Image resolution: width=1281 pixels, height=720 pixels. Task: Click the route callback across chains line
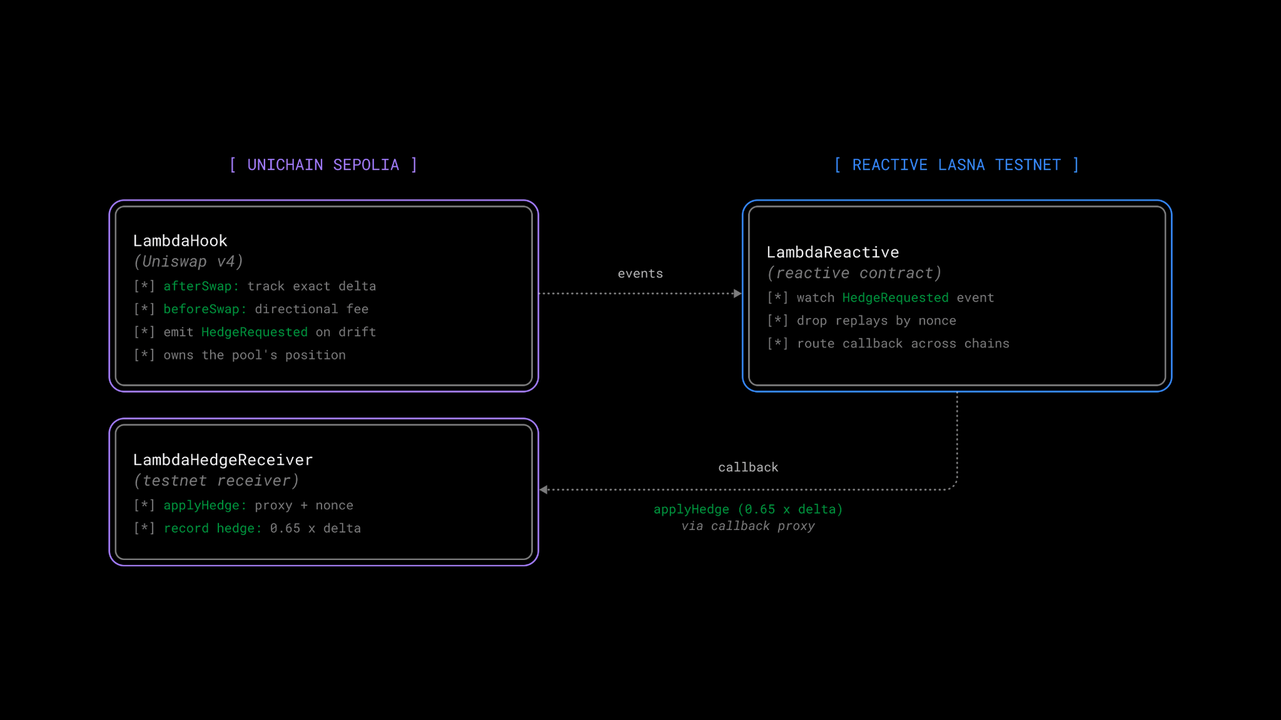[888, 344]
